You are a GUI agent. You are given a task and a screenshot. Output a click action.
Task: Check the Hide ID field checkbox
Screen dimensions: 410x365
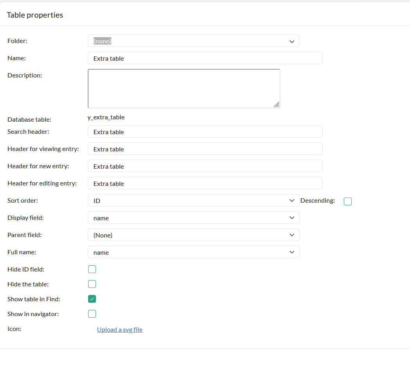click(x=92, y=269)
